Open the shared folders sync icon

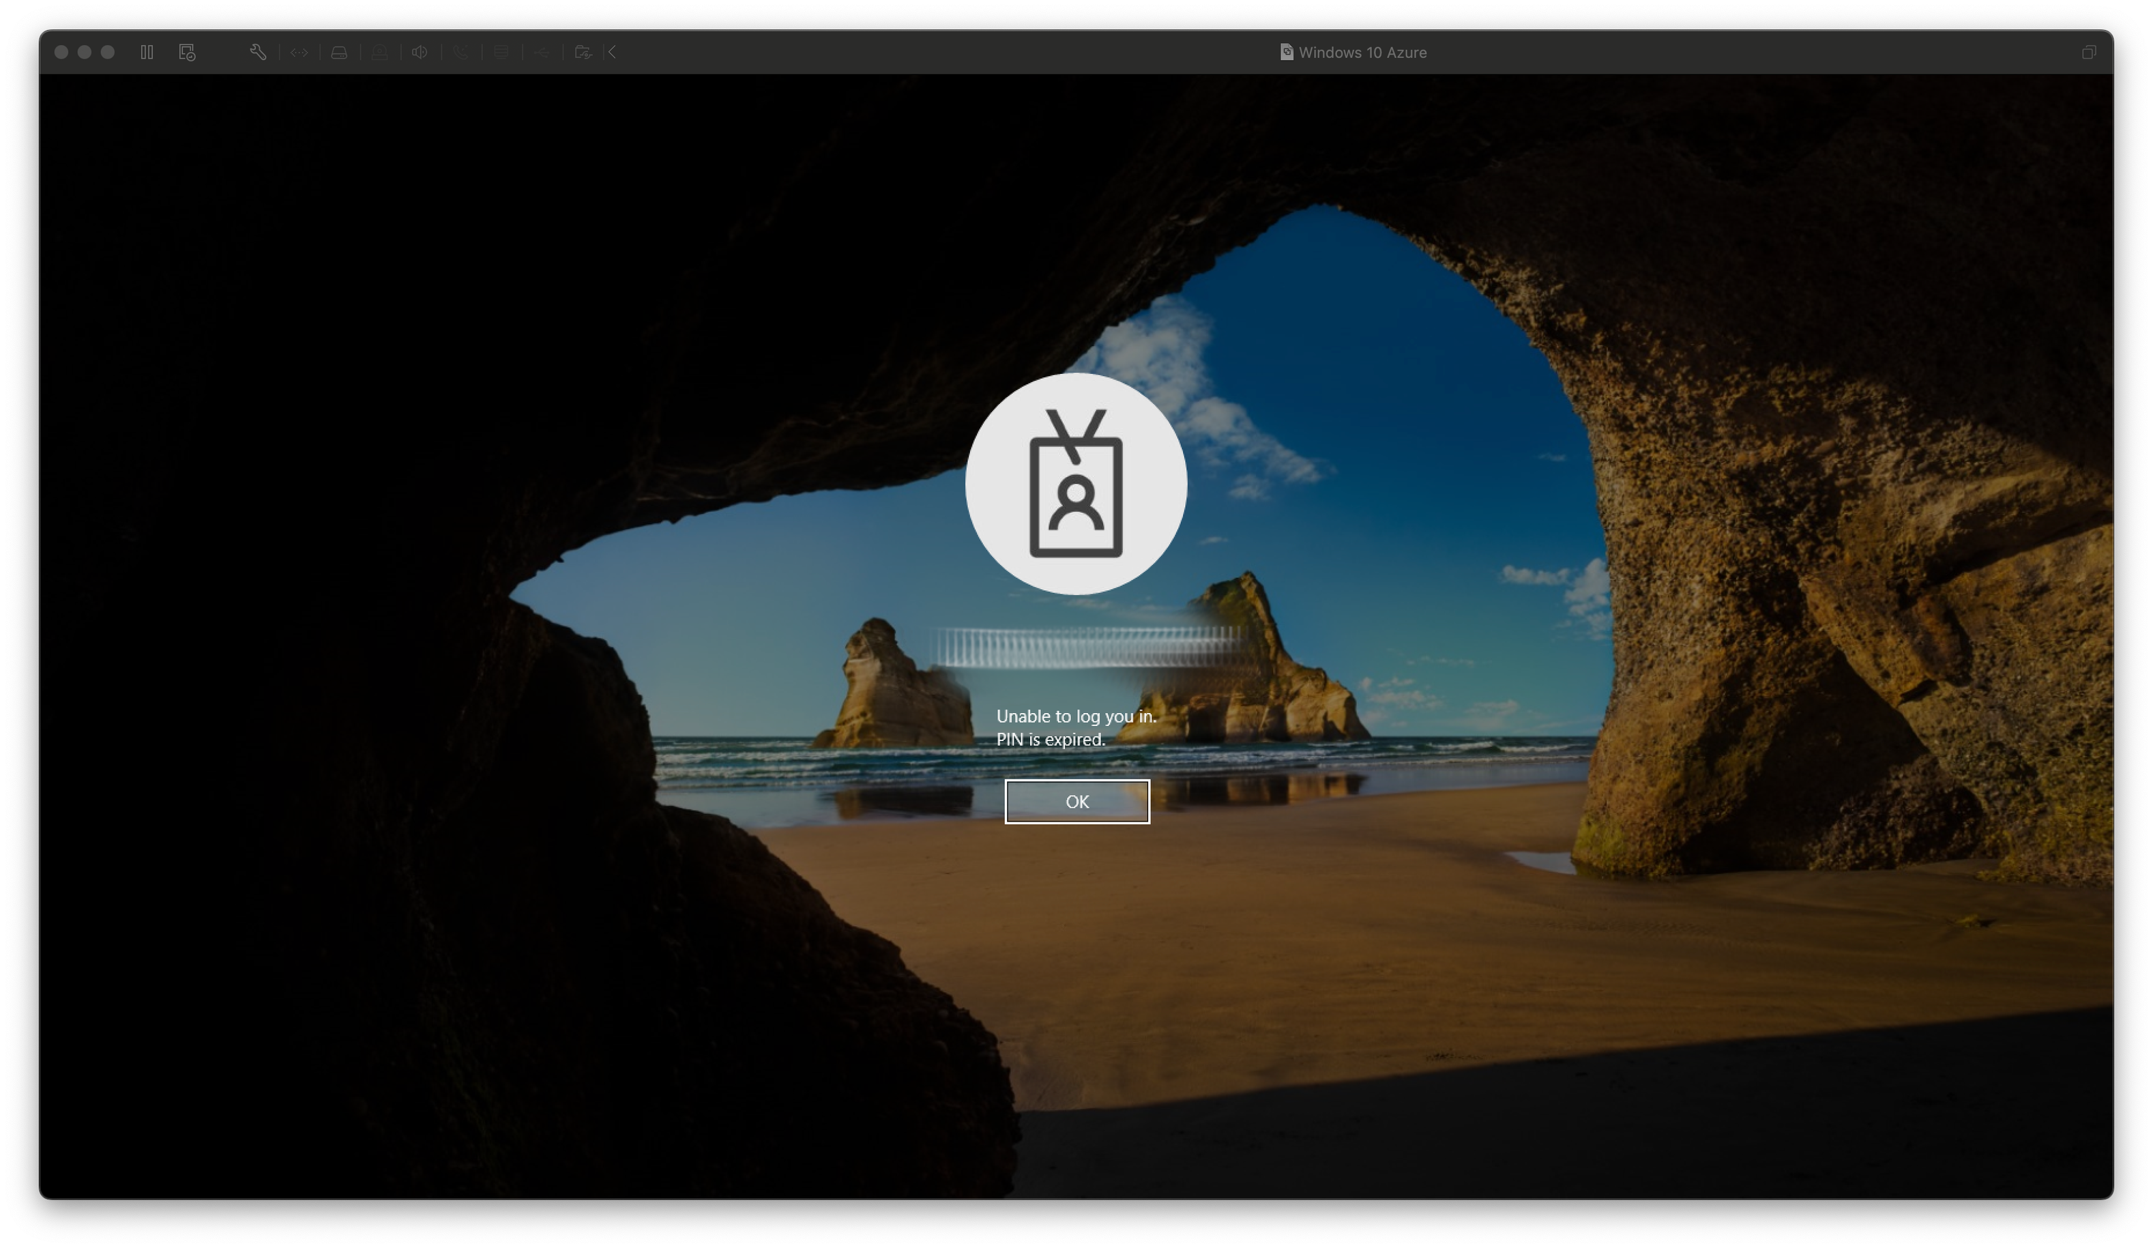pos(583,52)
